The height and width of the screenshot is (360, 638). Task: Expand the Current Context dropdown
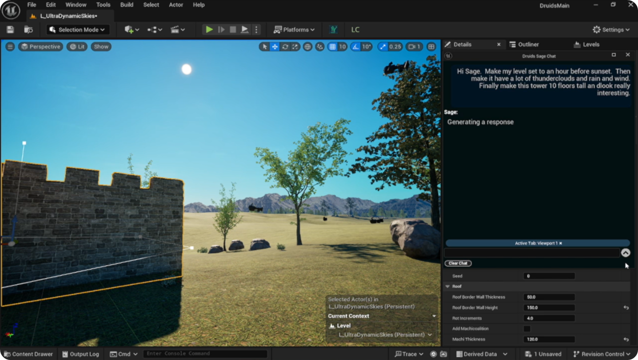[434, 315]
